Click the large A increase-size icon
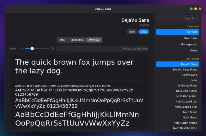Screen dimensions: 206x136 [53, 49]
